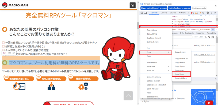
Task: Open the Network tab
Action: (182, 13)
